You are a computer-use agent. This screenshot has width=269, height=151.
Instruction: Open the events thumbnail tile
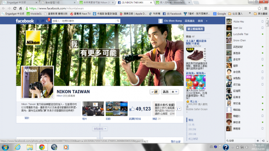(117, 109)
